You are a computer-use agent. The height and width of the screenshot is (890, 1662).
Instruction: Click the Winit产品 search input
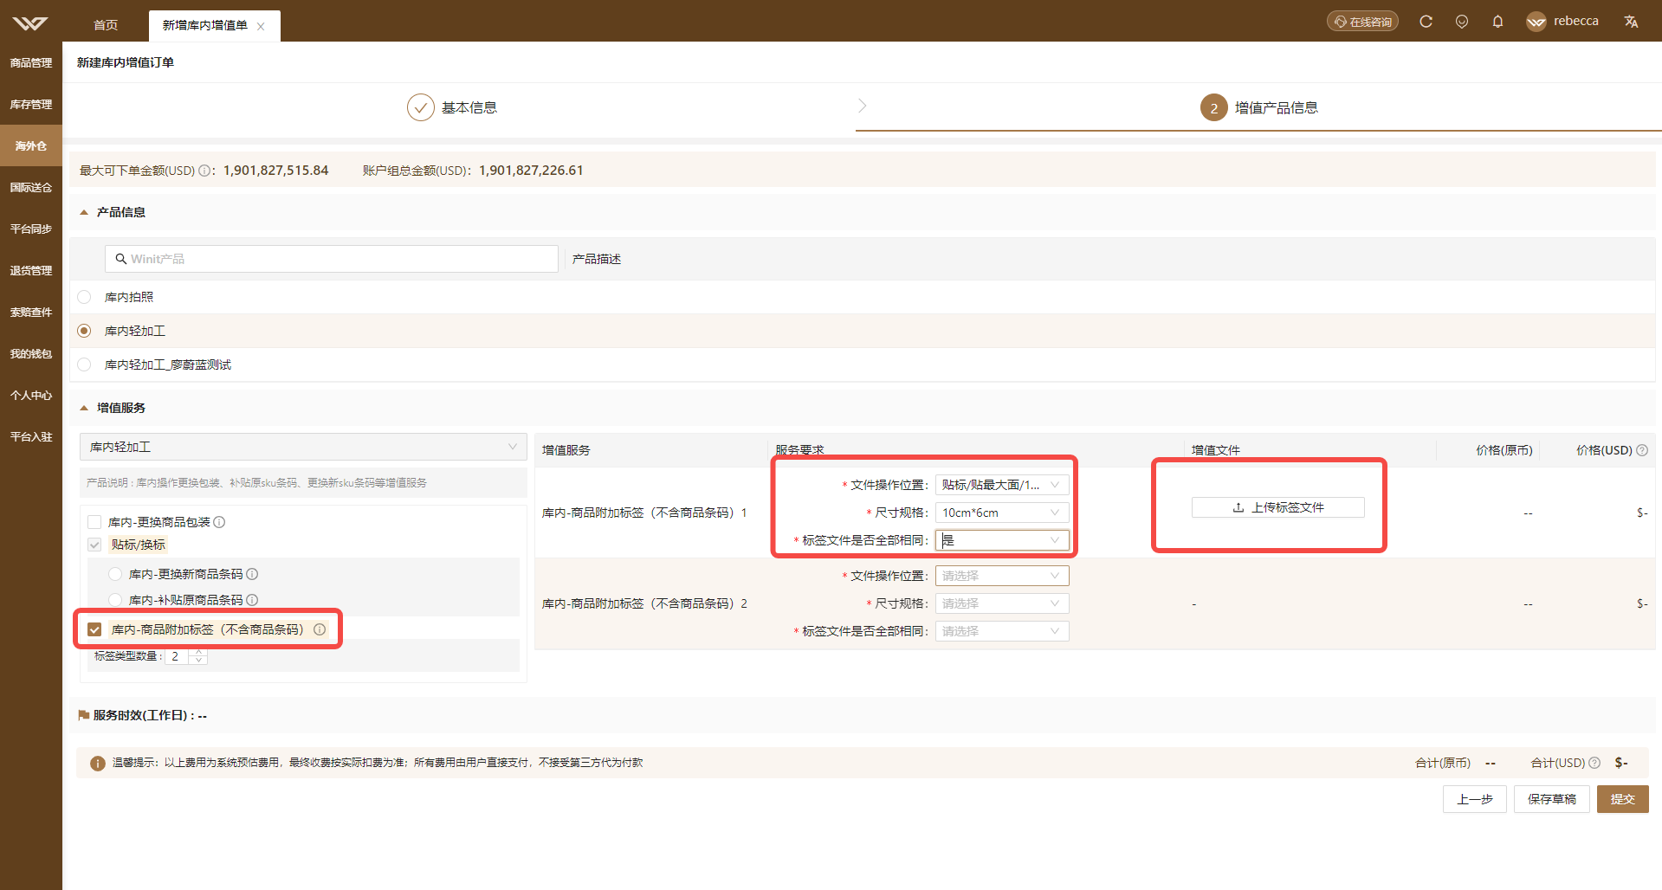332,259
